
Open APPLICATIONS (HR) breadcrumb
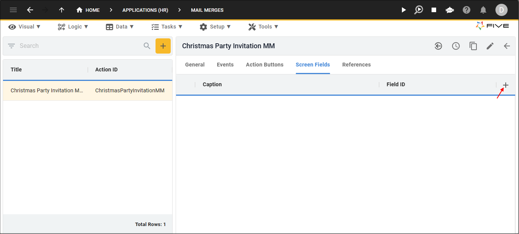pos(145,10)
